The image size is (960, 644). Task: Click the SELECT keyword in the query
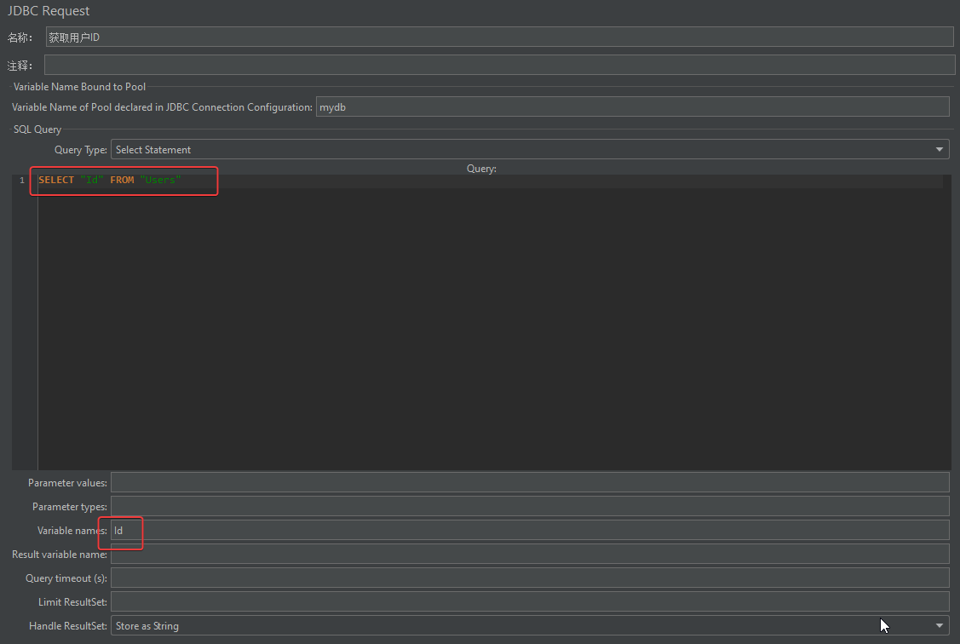tap(56, 181)
